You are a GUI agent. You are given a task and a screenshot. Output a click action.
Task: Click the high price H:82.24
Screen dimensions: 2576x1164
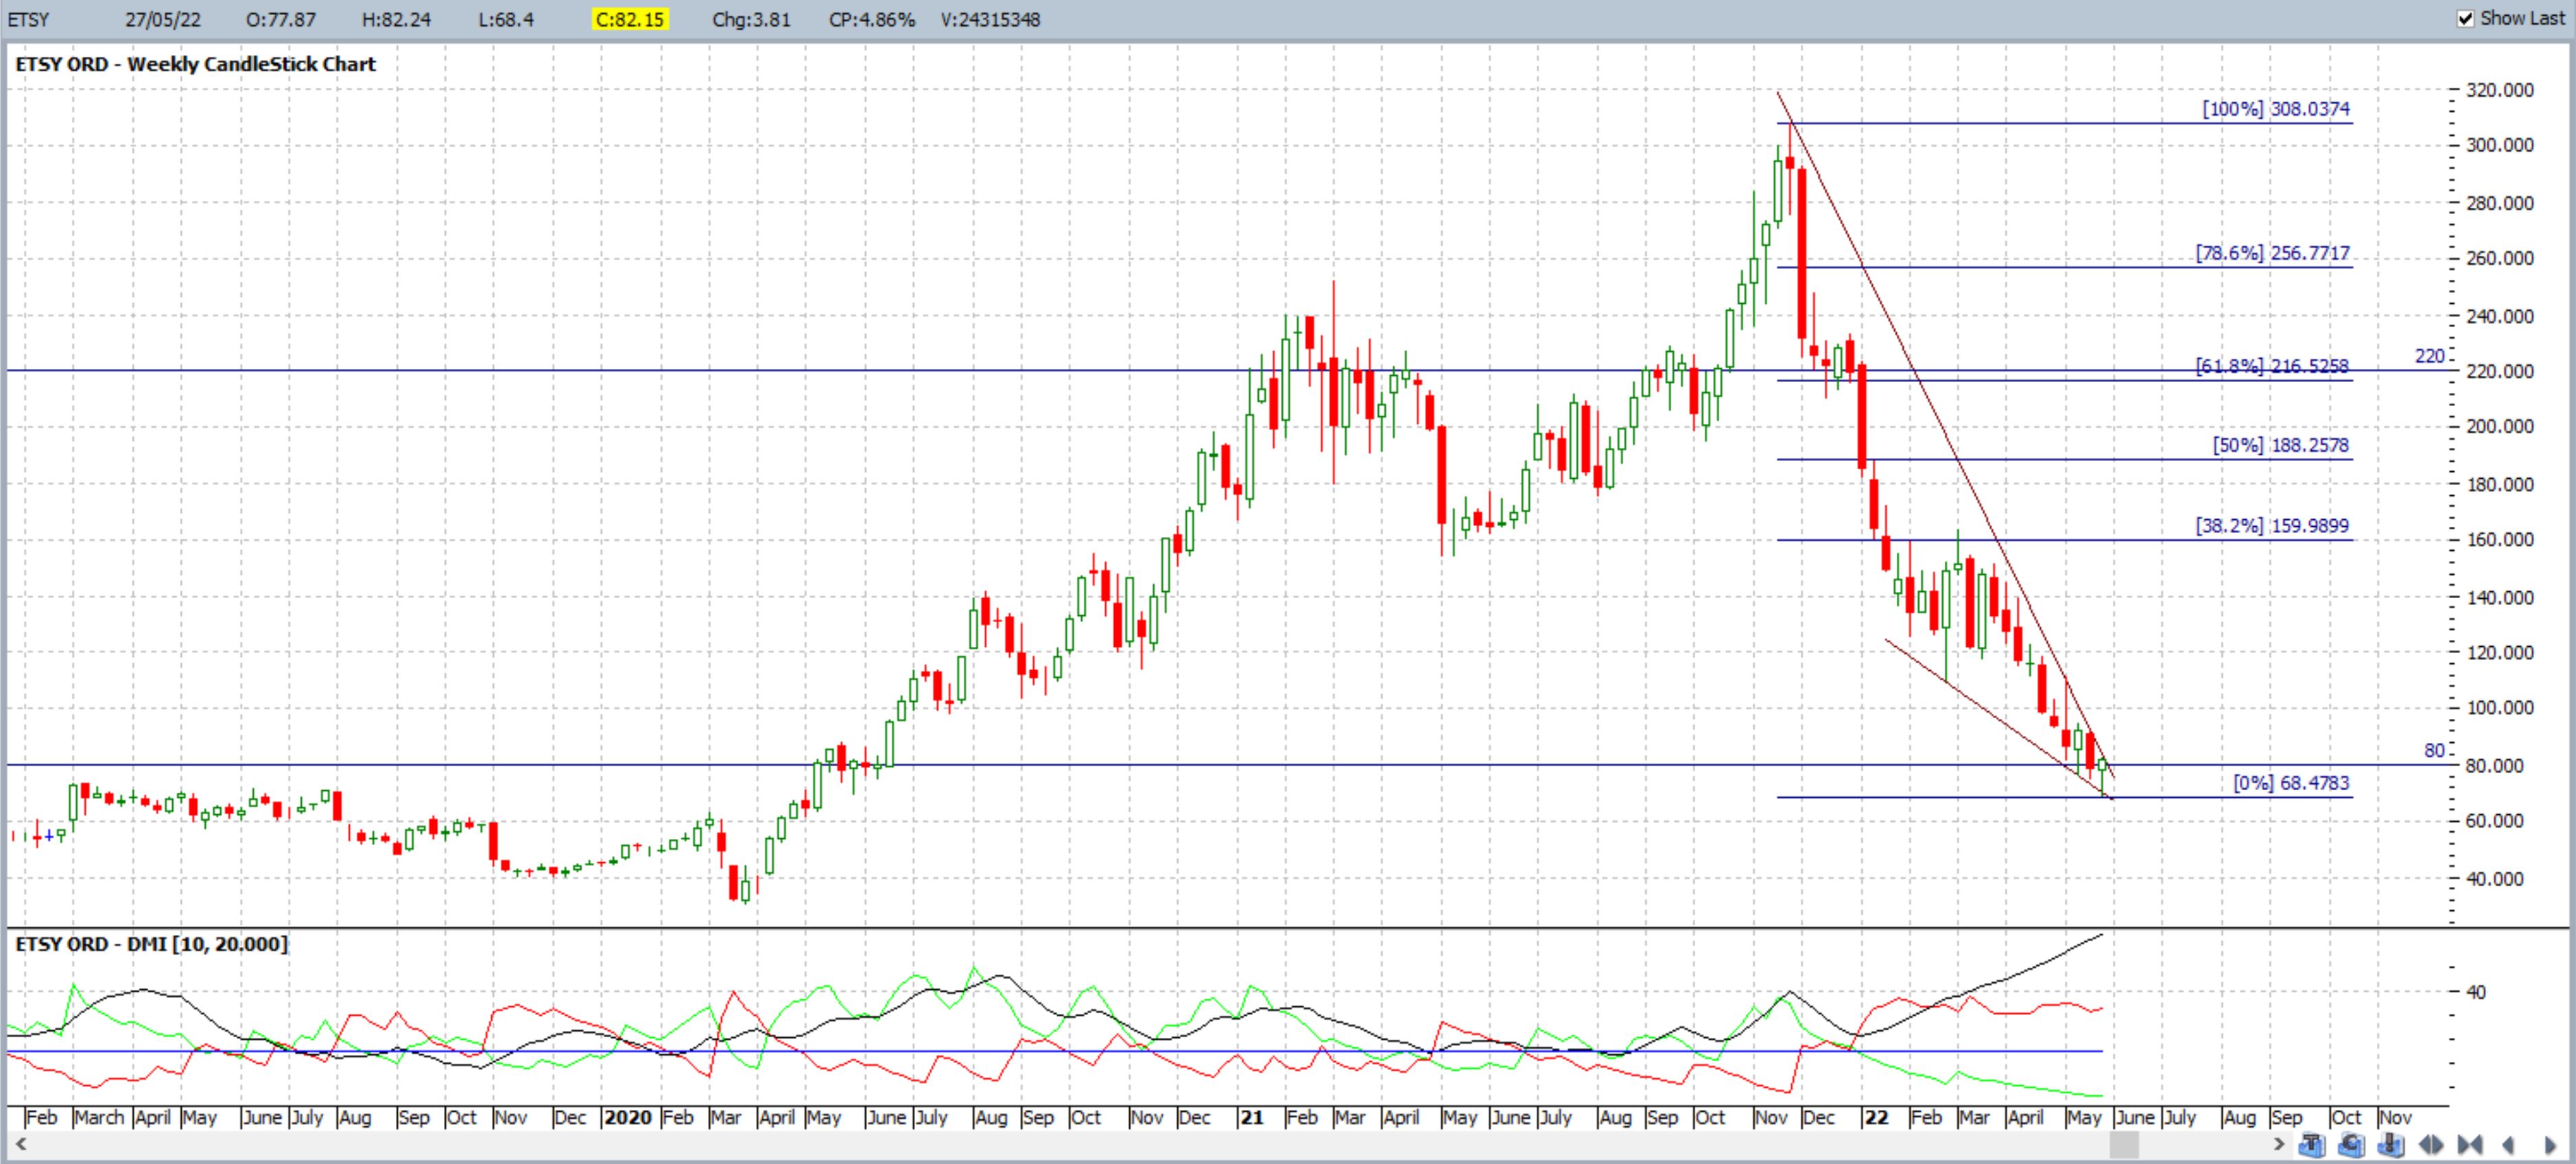[x=396, y=19]
